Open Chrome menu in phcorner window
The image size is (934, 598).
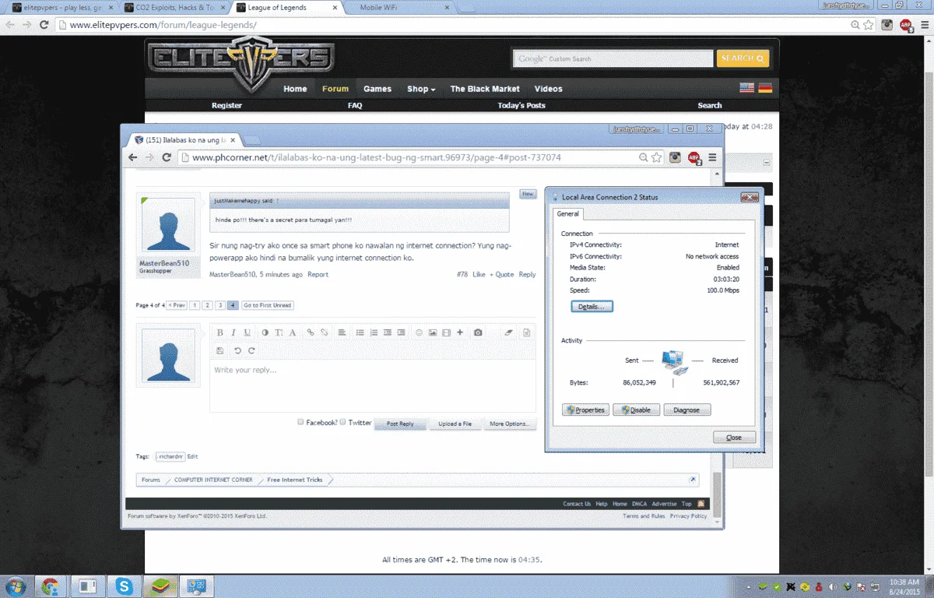point(712,157)
